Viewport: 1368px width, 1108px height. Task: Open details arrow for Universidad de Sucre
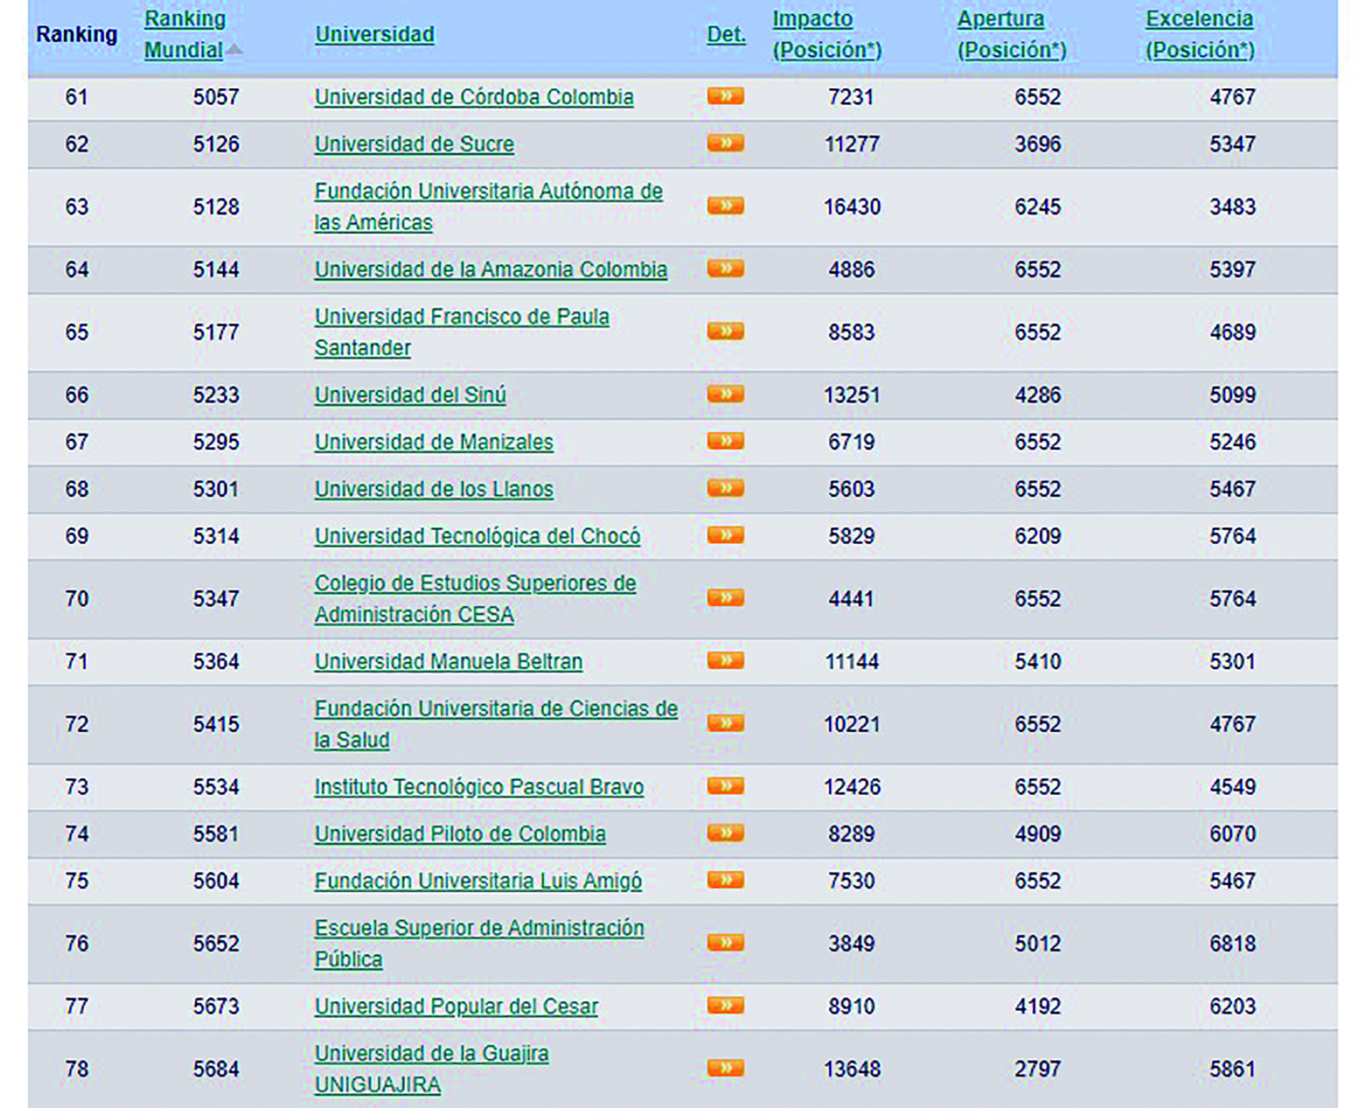pyautogui.click(x=725, y=143)
